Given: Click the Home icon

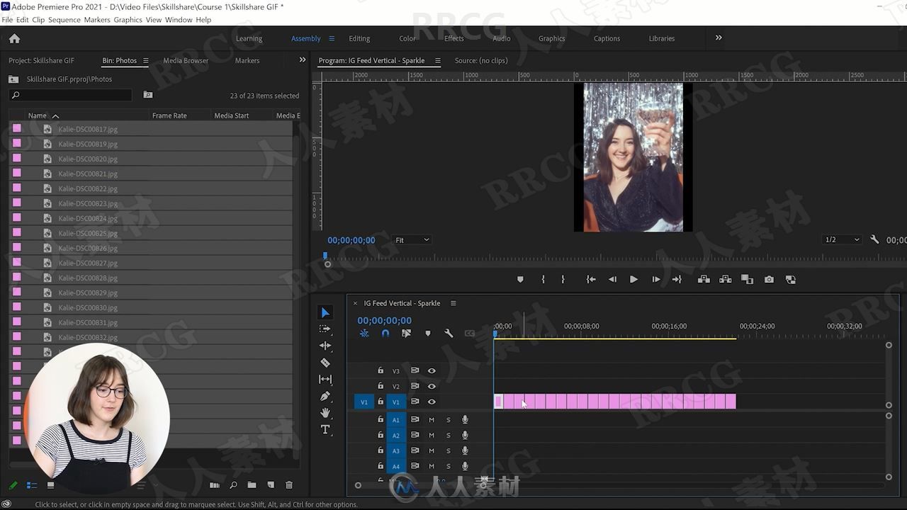Looking at the screenshot, I should coord(14,38).
